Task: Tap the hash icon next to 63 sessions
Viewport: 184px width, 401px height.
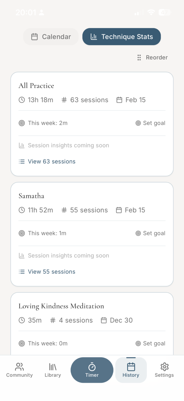Action: click(64, 100)
